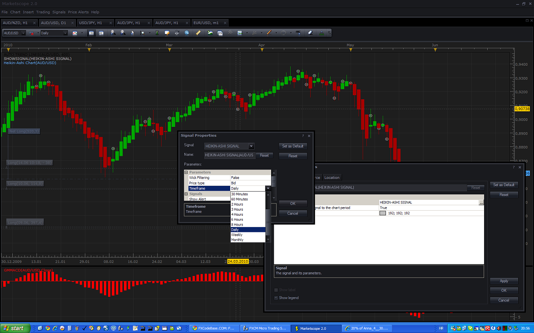The image size is (534, 333).
Task: Click the fan lines tool icon
Action: pyautogui.click(x=254, y=33)
